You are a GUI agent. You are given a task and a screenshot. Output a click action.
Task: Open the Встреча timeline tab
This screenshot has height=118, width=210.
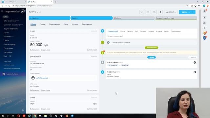point(159,31)
